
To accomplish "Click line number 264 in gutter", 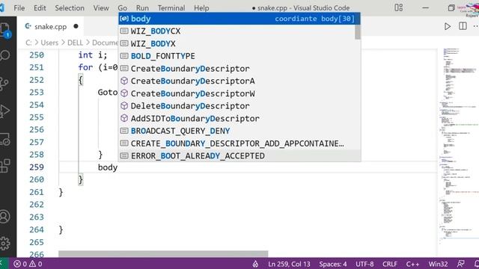I will [37, 229].
